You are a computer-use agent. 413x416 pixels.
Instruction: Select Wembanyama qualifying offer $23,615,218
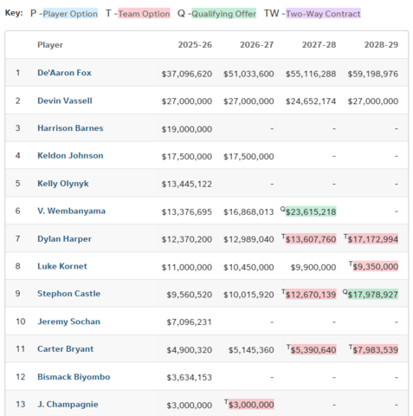click(311, 211)
